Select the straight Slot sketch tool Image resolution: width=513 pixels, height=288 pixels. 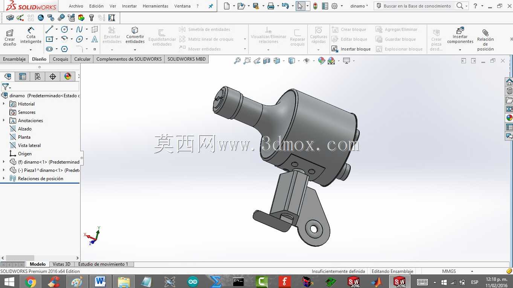[x=49, y=49]
